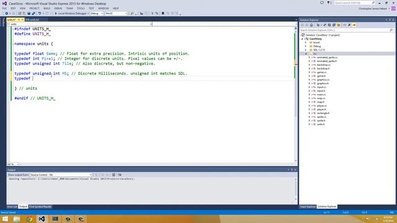
Task: Pin the units.h editor tab
Action: pyautogui.click(x=19, y=19)
